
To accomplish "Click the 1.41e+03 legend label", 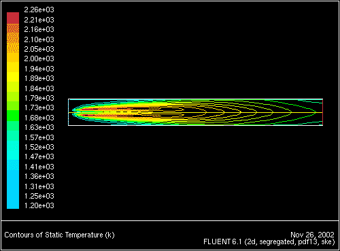I will pos(39,167).
